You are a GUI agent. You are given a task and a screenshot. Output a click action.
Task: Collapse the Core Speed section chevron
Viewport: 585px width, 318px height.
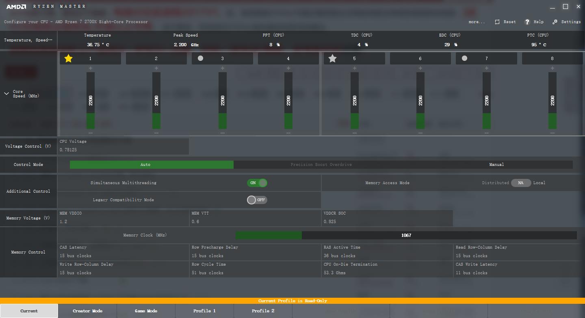(x=6, y=94)
